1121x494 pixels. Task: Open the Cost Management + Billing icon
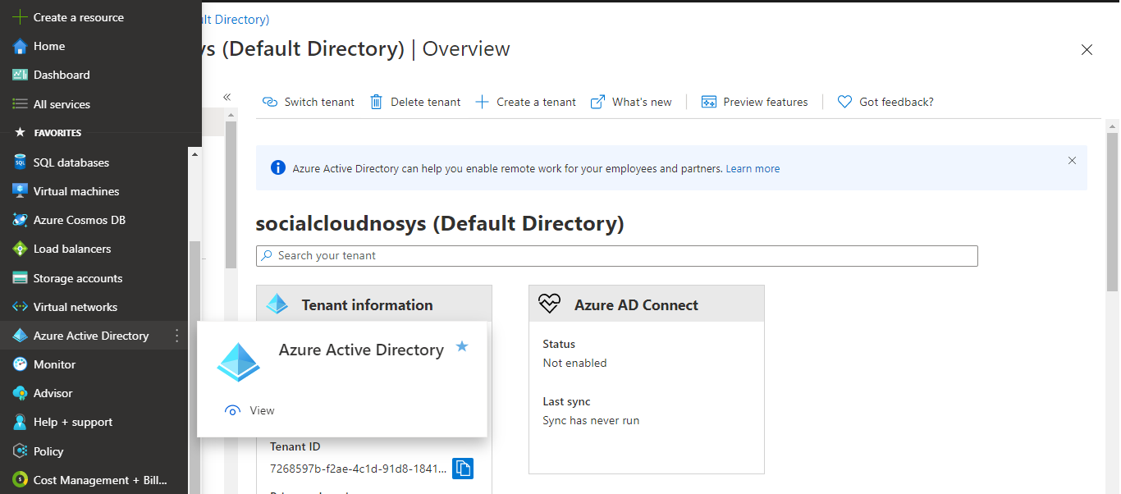(x=20, y=480)
